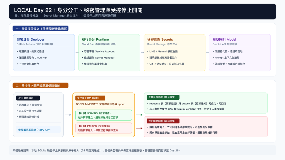Select the heading '模型呼叫 Model'
Screen dimensions: 285x160
tap(224, 39)
